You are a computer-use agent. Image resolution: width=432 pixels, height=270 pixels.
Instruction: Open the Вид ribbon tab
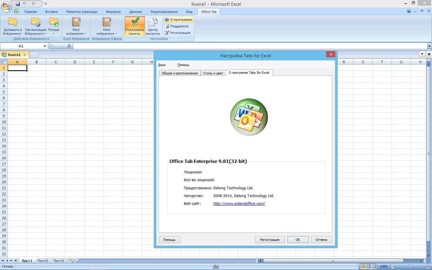[x=189, y=12]
